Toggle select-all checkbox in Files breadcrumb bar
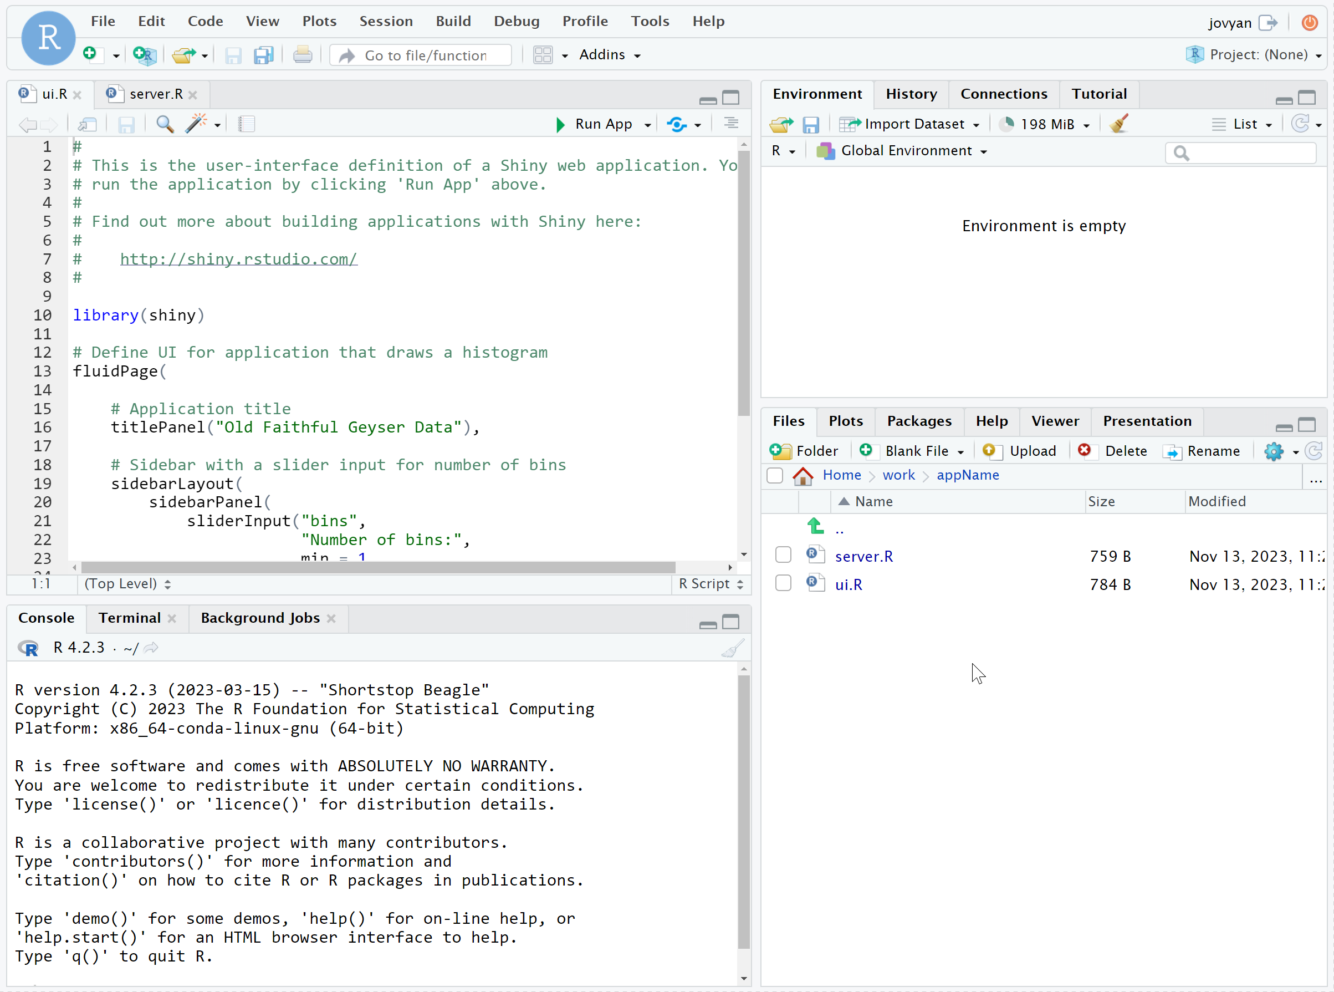Viewport: 1334px width, 992px height. point(775,476)
